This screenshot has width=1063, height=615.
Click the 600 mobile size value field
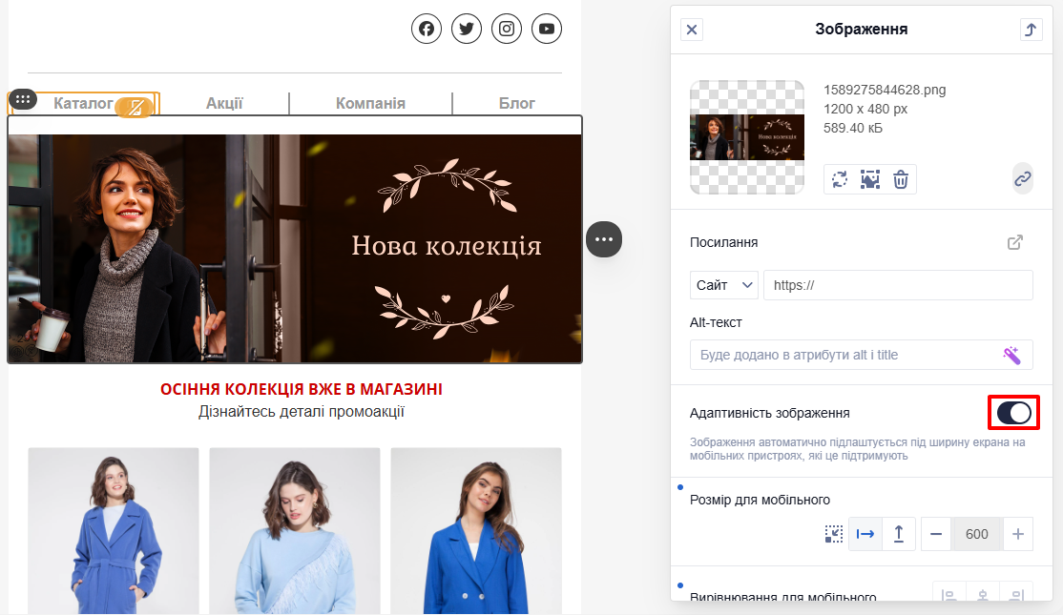pos(977,534)
